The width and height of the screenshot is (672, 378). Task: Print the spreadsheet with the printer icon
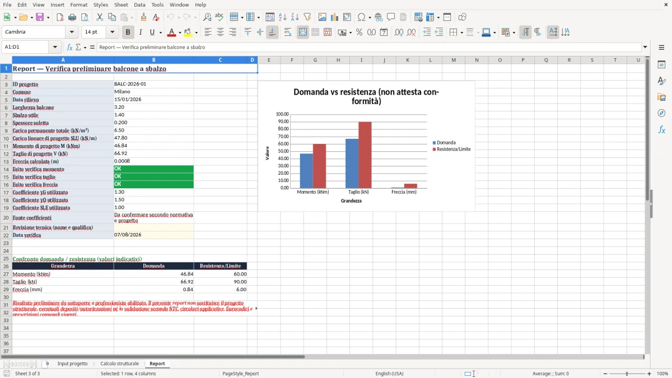(72, 17)
